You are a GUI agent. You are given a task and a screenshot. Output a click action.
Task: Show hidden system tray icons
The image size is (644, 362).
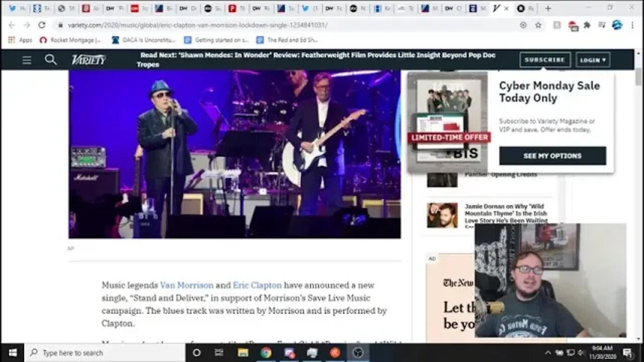click(x=548, y=353)
